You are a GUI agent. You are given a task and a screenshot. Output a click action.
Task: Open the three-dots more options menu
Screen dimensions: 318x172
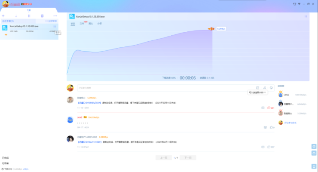pos(55,16)
